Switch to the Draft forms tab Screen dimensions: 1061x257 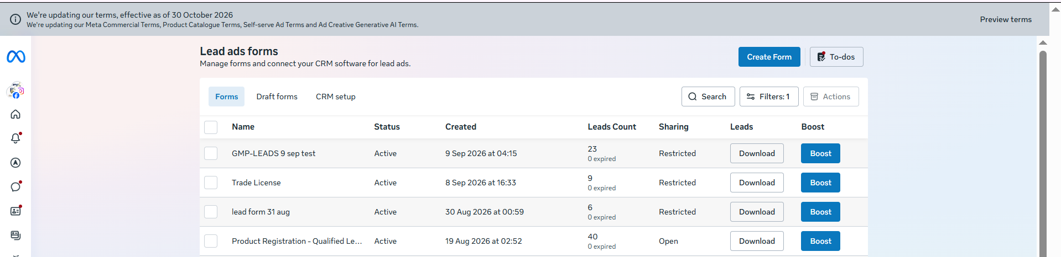tap(277, 97)
